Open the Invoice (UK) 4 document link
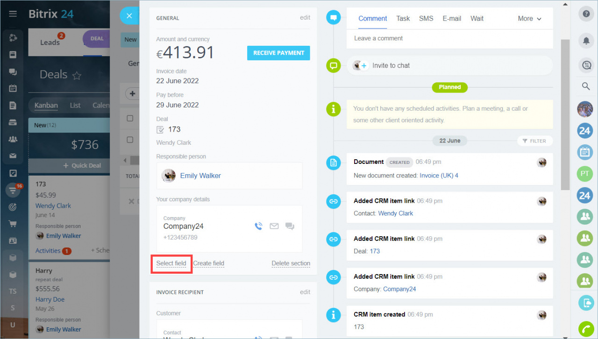598x339 pixels. pos(439,176)
